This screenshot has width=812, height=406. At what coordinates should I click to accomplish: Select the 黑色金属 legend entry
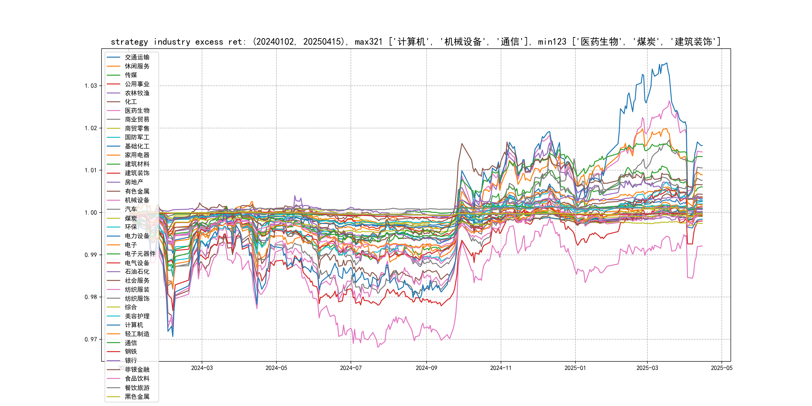coord(137,396)
